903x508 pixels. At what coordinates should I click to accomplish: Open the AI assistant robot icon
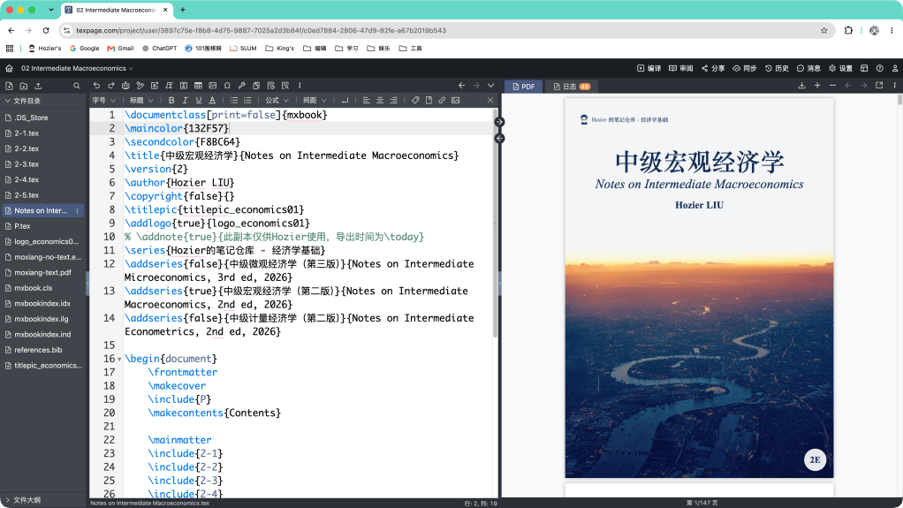125,85
